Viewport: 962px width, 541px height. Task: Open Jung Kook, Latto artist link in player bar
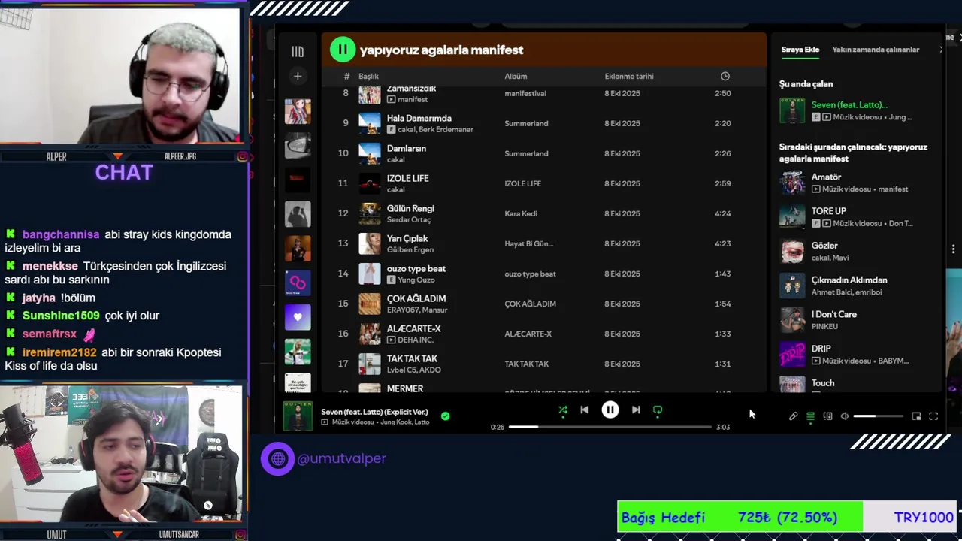pyautogui.click(x=404, y=422)
